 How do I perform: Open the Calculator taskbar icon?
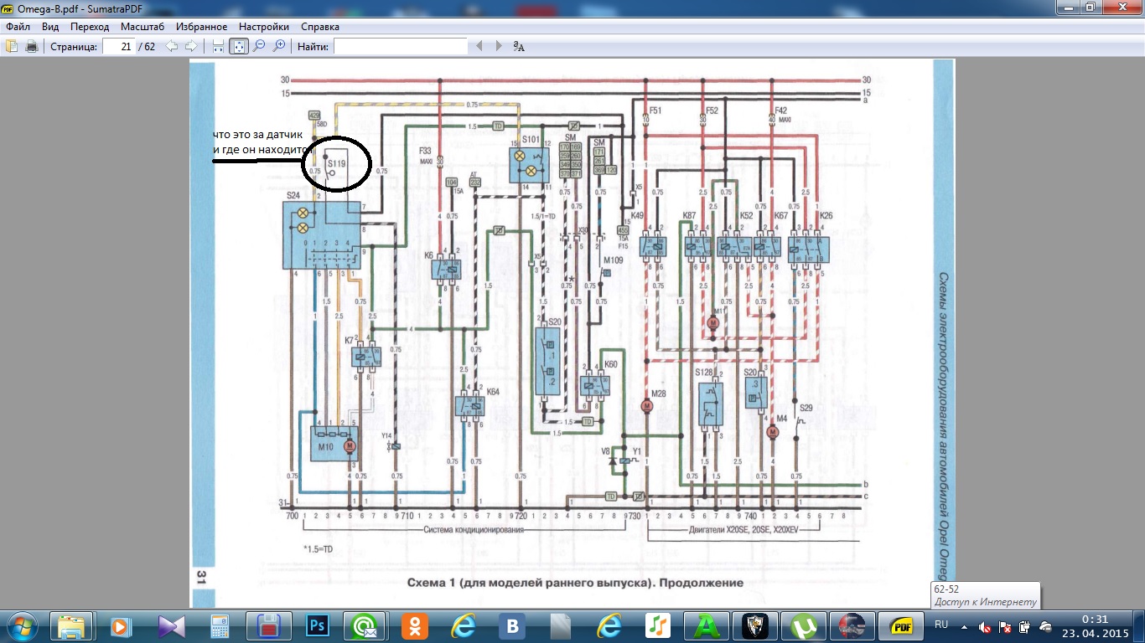click(x=220, y=625)
